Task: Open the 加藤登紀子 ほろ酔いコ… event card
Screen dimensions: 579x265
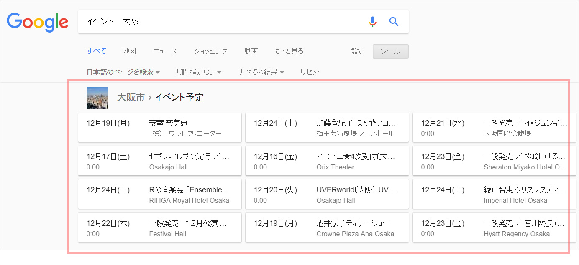Action: (327, 127)
